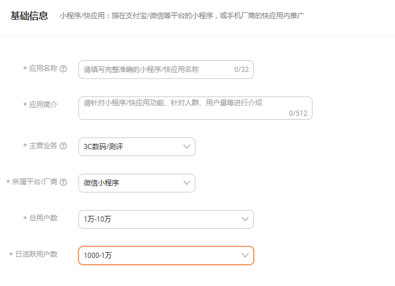
Task: Click the 总用户数 field label
Action: (43, 218)
